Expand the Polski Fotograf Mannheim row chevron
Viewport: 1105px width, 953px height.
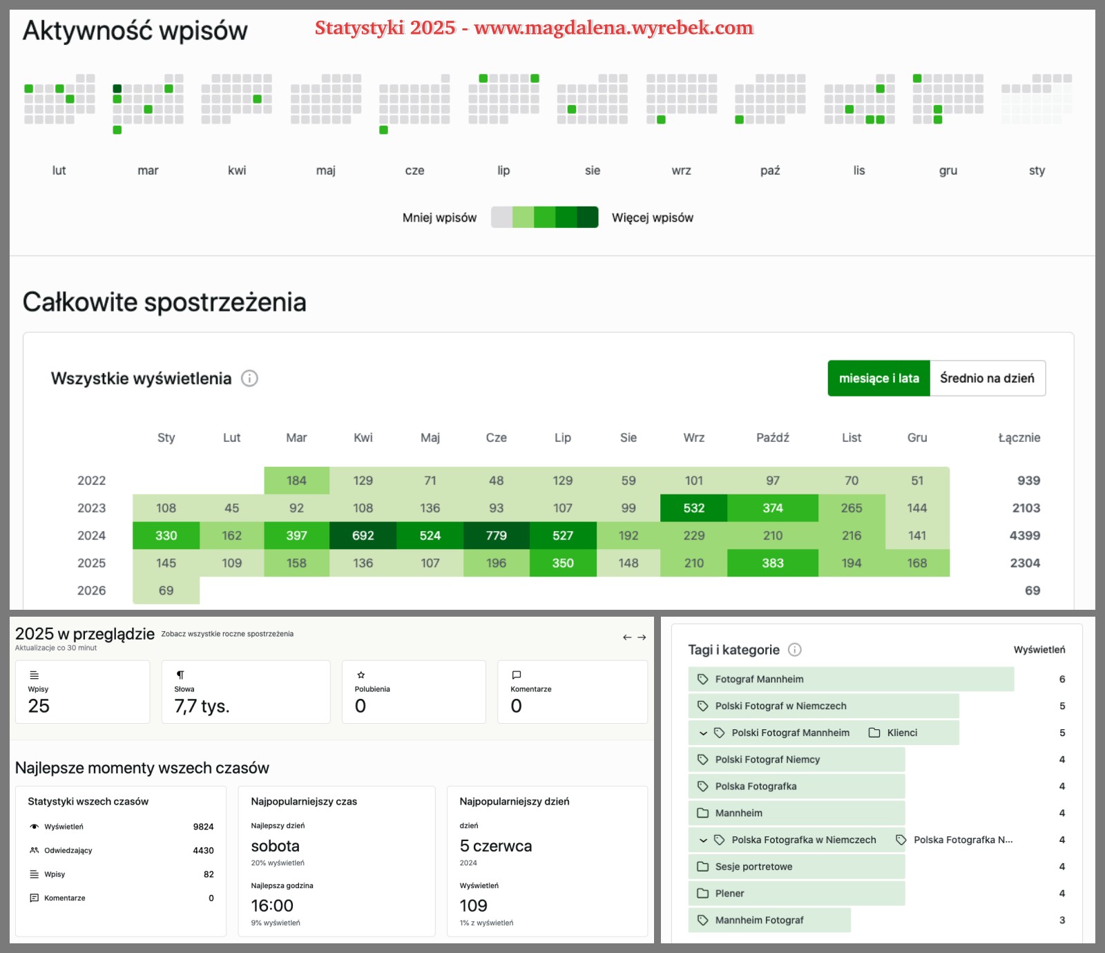click(x=703, y=733)
